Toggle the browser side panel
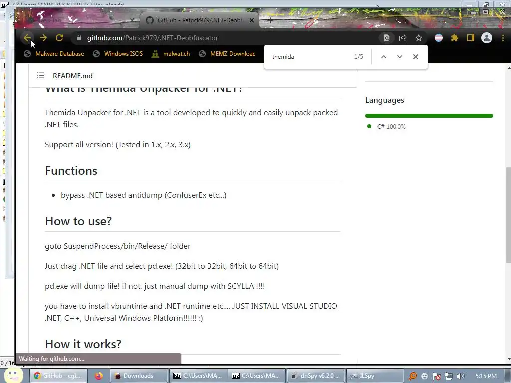 (470, 38)
